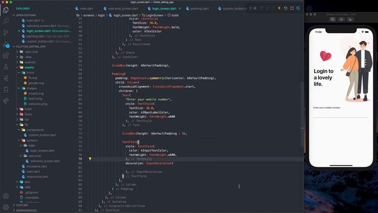
Task: Close login_screen.dart in Open Editors list
Action: click(19, 31)
